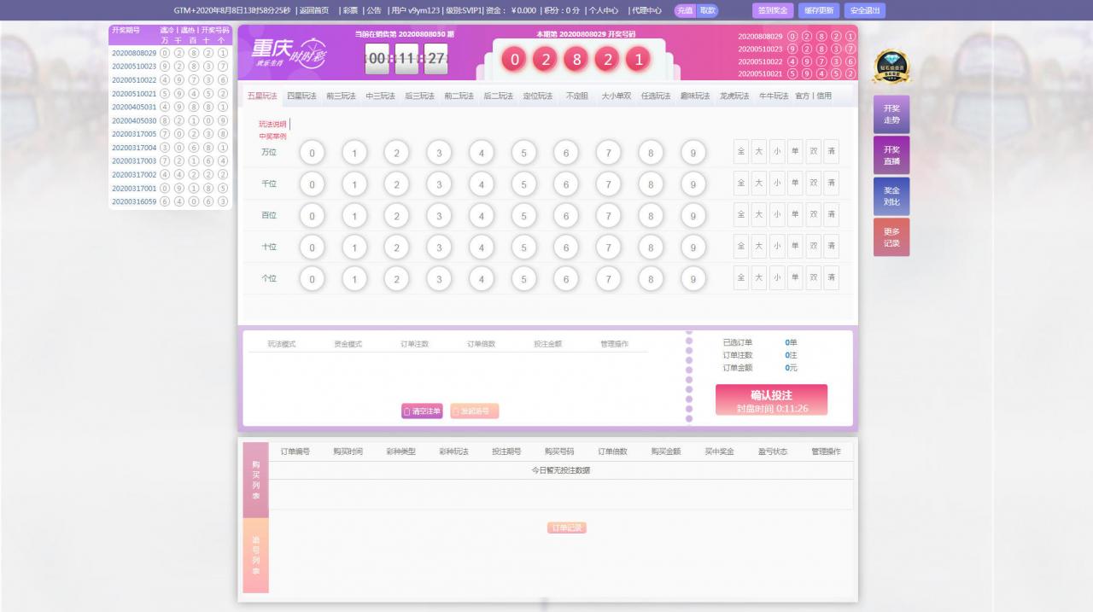Open the 个人中心 link
The image size is (1093, 612).
(x=602, y=11)
